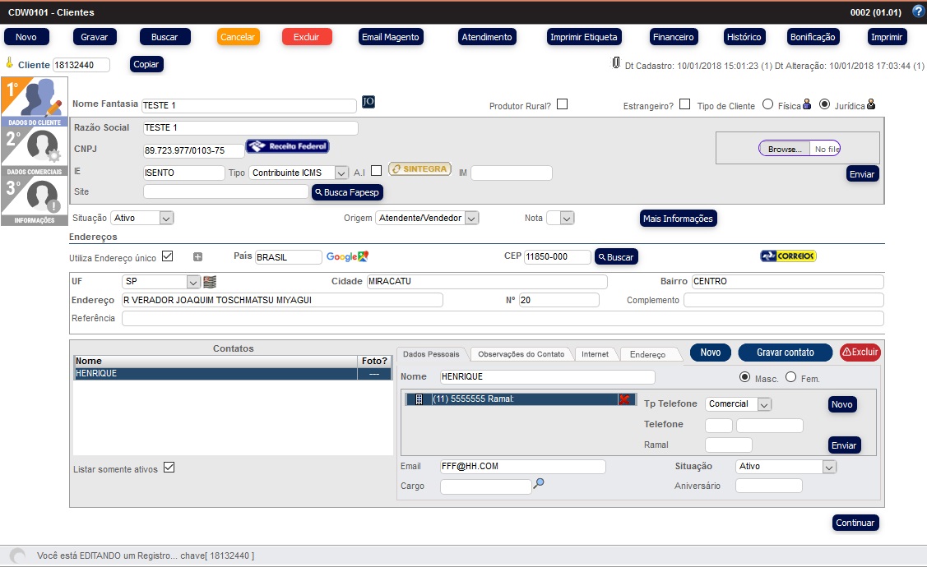The height and width of the screenshot is (567, 927).
Task: Enable the Produtor Rural checkbox
Action: [x=562, y=104]
